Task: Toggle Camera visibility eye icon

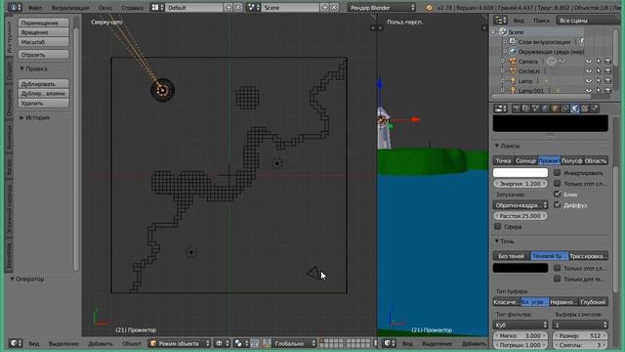Action: 589,62
